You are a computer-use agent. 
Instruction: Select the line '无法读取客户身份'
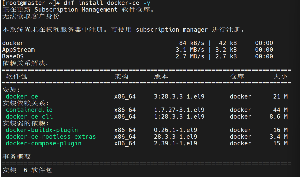[31, 16]
